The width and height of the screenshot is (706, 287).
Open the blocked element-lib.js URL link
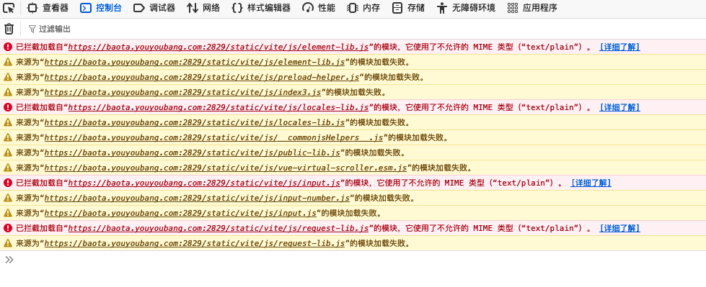tap(219, 47)
